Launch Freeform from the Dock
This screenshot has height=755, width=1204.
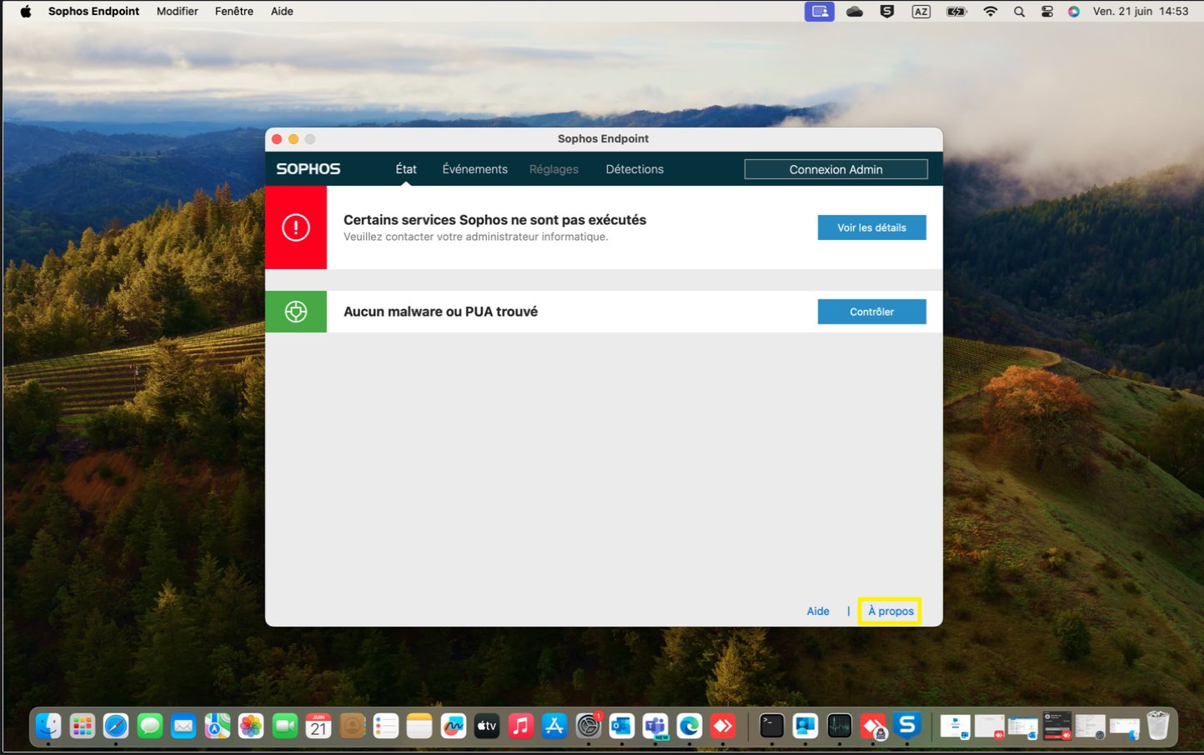(454, 726)
